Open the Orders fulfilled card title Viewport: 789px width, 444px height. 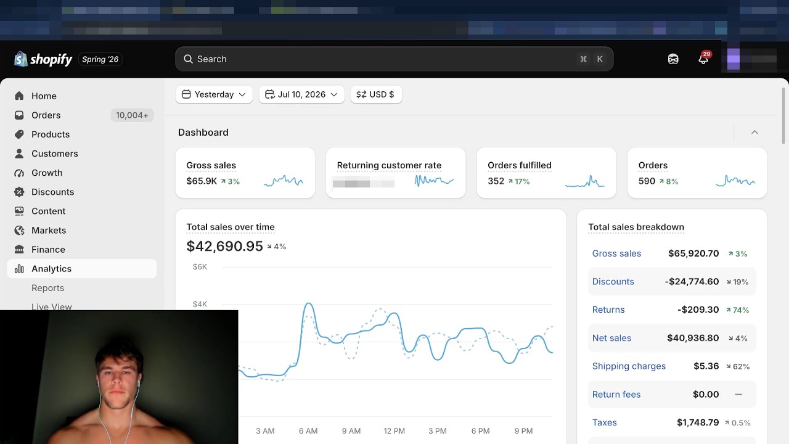pyautogui.click(x=520, y=165)
